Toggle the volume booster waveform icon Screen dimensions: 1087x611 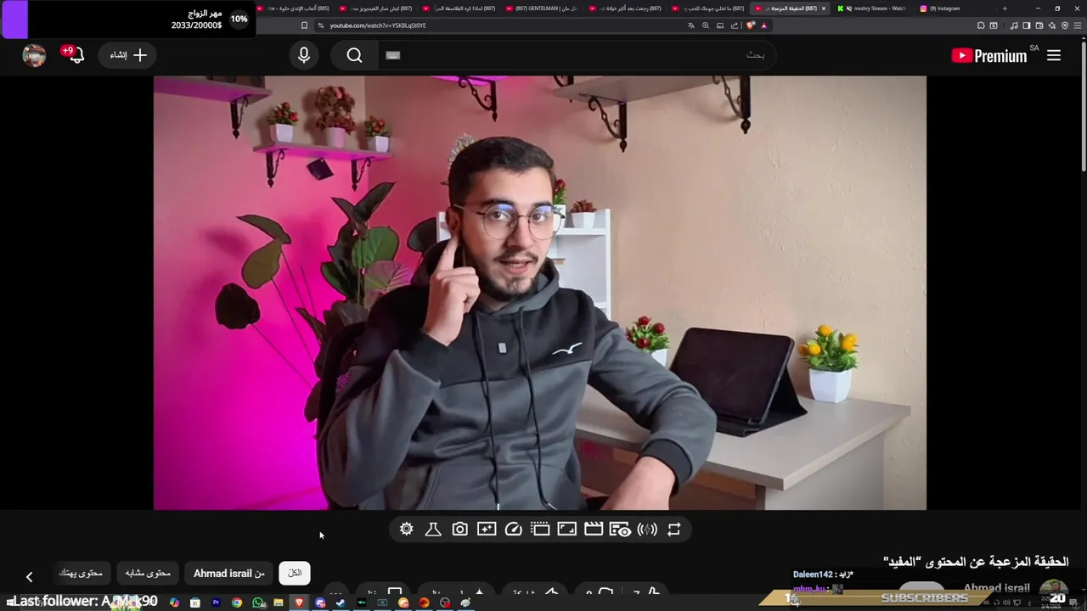pos(647,530)
